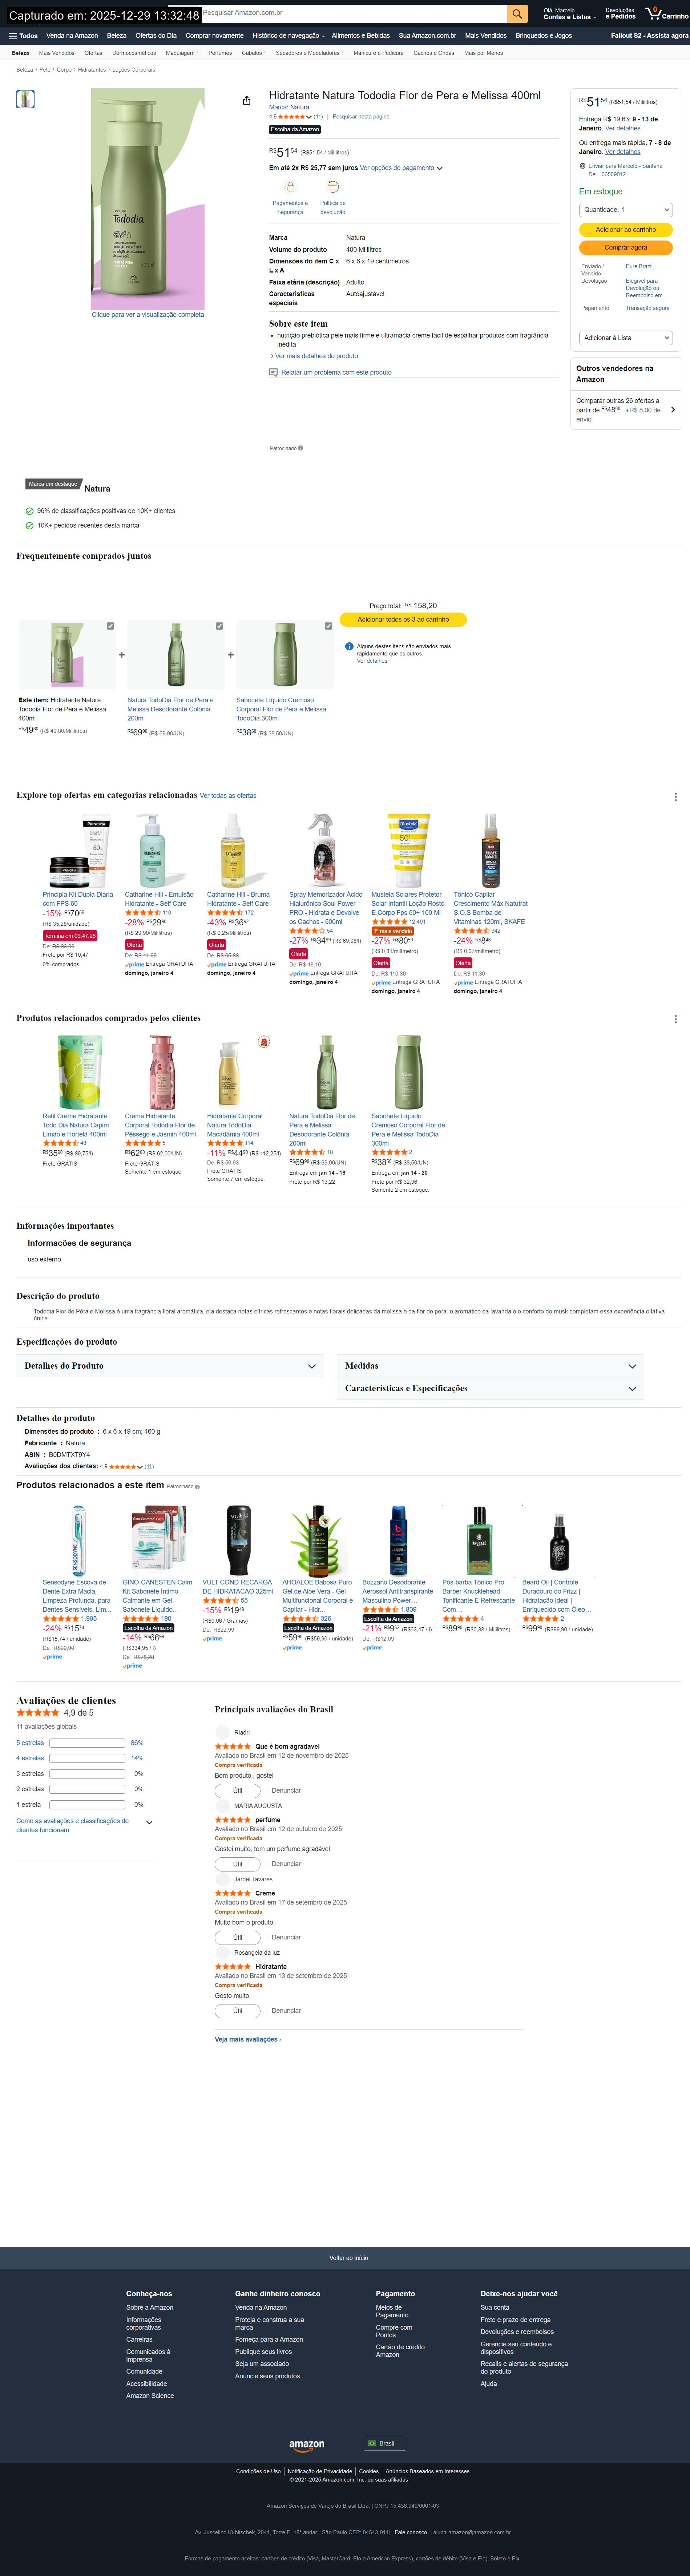Click the orange search magnifier button
Viewport: 690px width, 2576px height.
(517, 14)
